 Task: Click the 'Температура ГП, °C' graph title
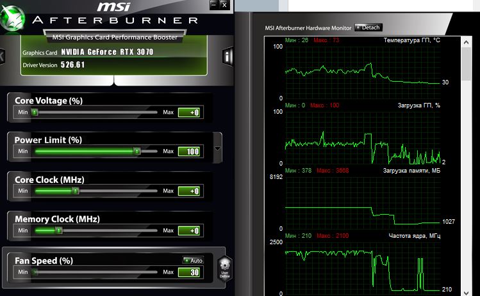pos(411,40)
